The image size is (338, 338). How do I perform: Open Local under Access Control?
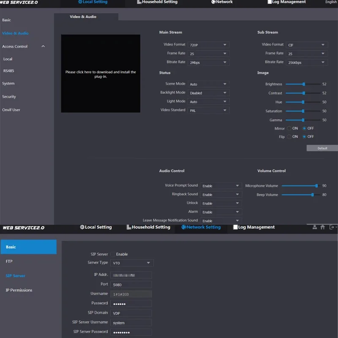(8, 59)
